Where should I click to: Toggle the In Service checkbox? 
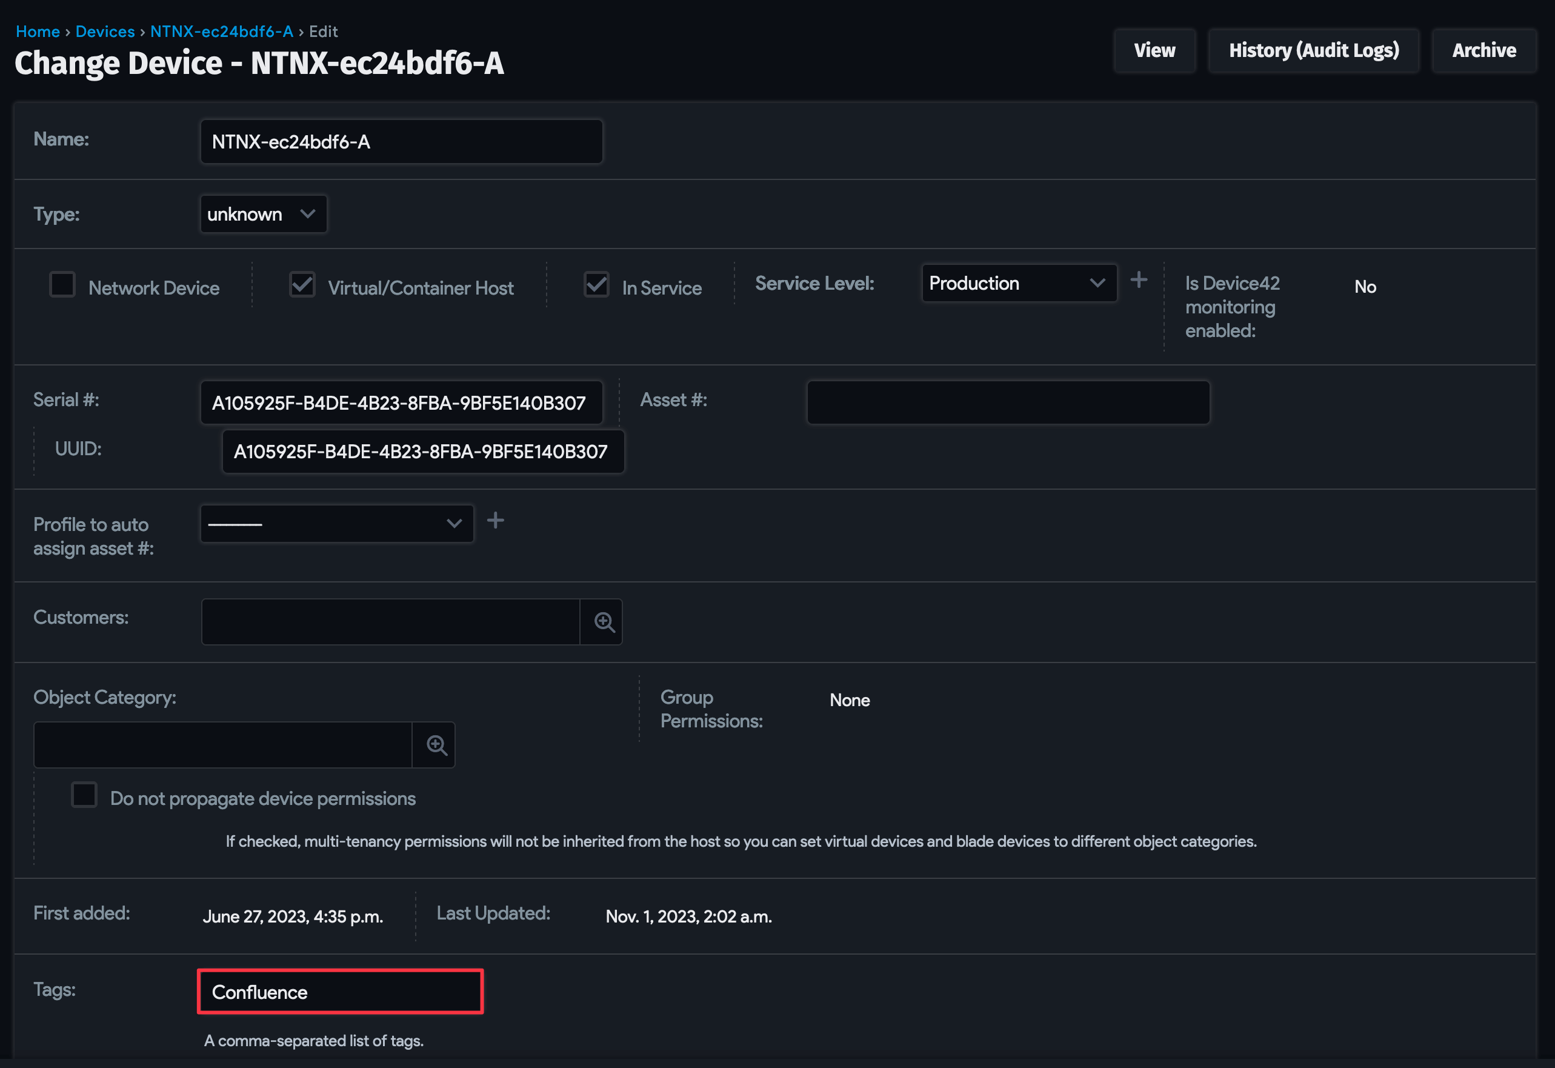(x=596, y=284)
